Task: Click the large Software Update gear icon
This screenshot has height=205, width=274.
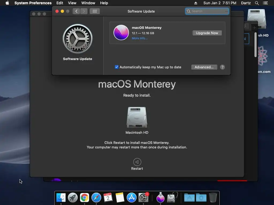Action: click(x=78, y=39)
